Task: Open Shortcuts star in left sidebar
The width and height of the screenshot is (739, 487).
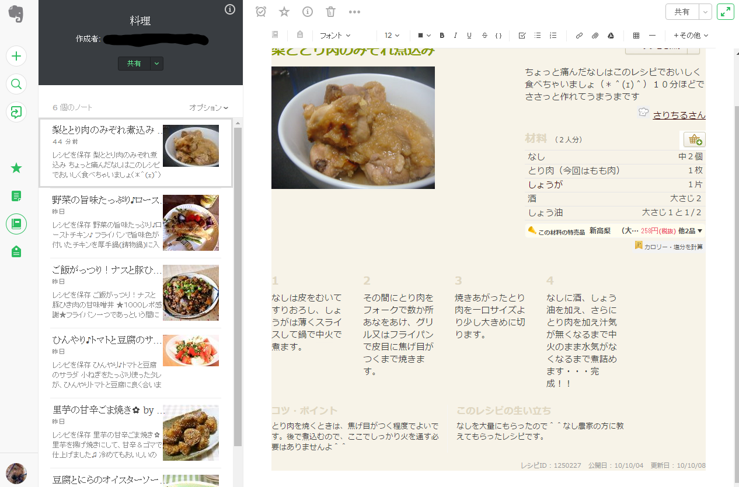Action: coord(16,168)
